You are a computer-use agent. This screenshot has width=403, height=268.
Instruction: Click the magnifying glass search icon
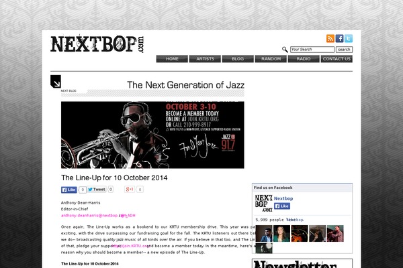(x=285, y=50)
